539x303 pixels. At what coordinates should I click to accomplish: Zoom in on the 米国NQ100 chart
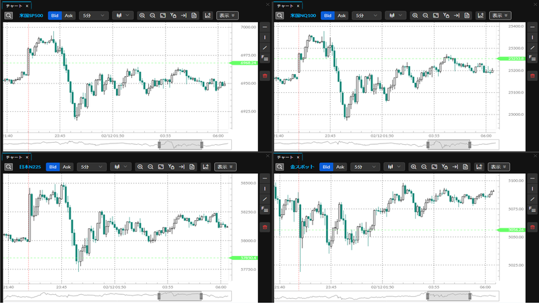click(x=415, y=15)
